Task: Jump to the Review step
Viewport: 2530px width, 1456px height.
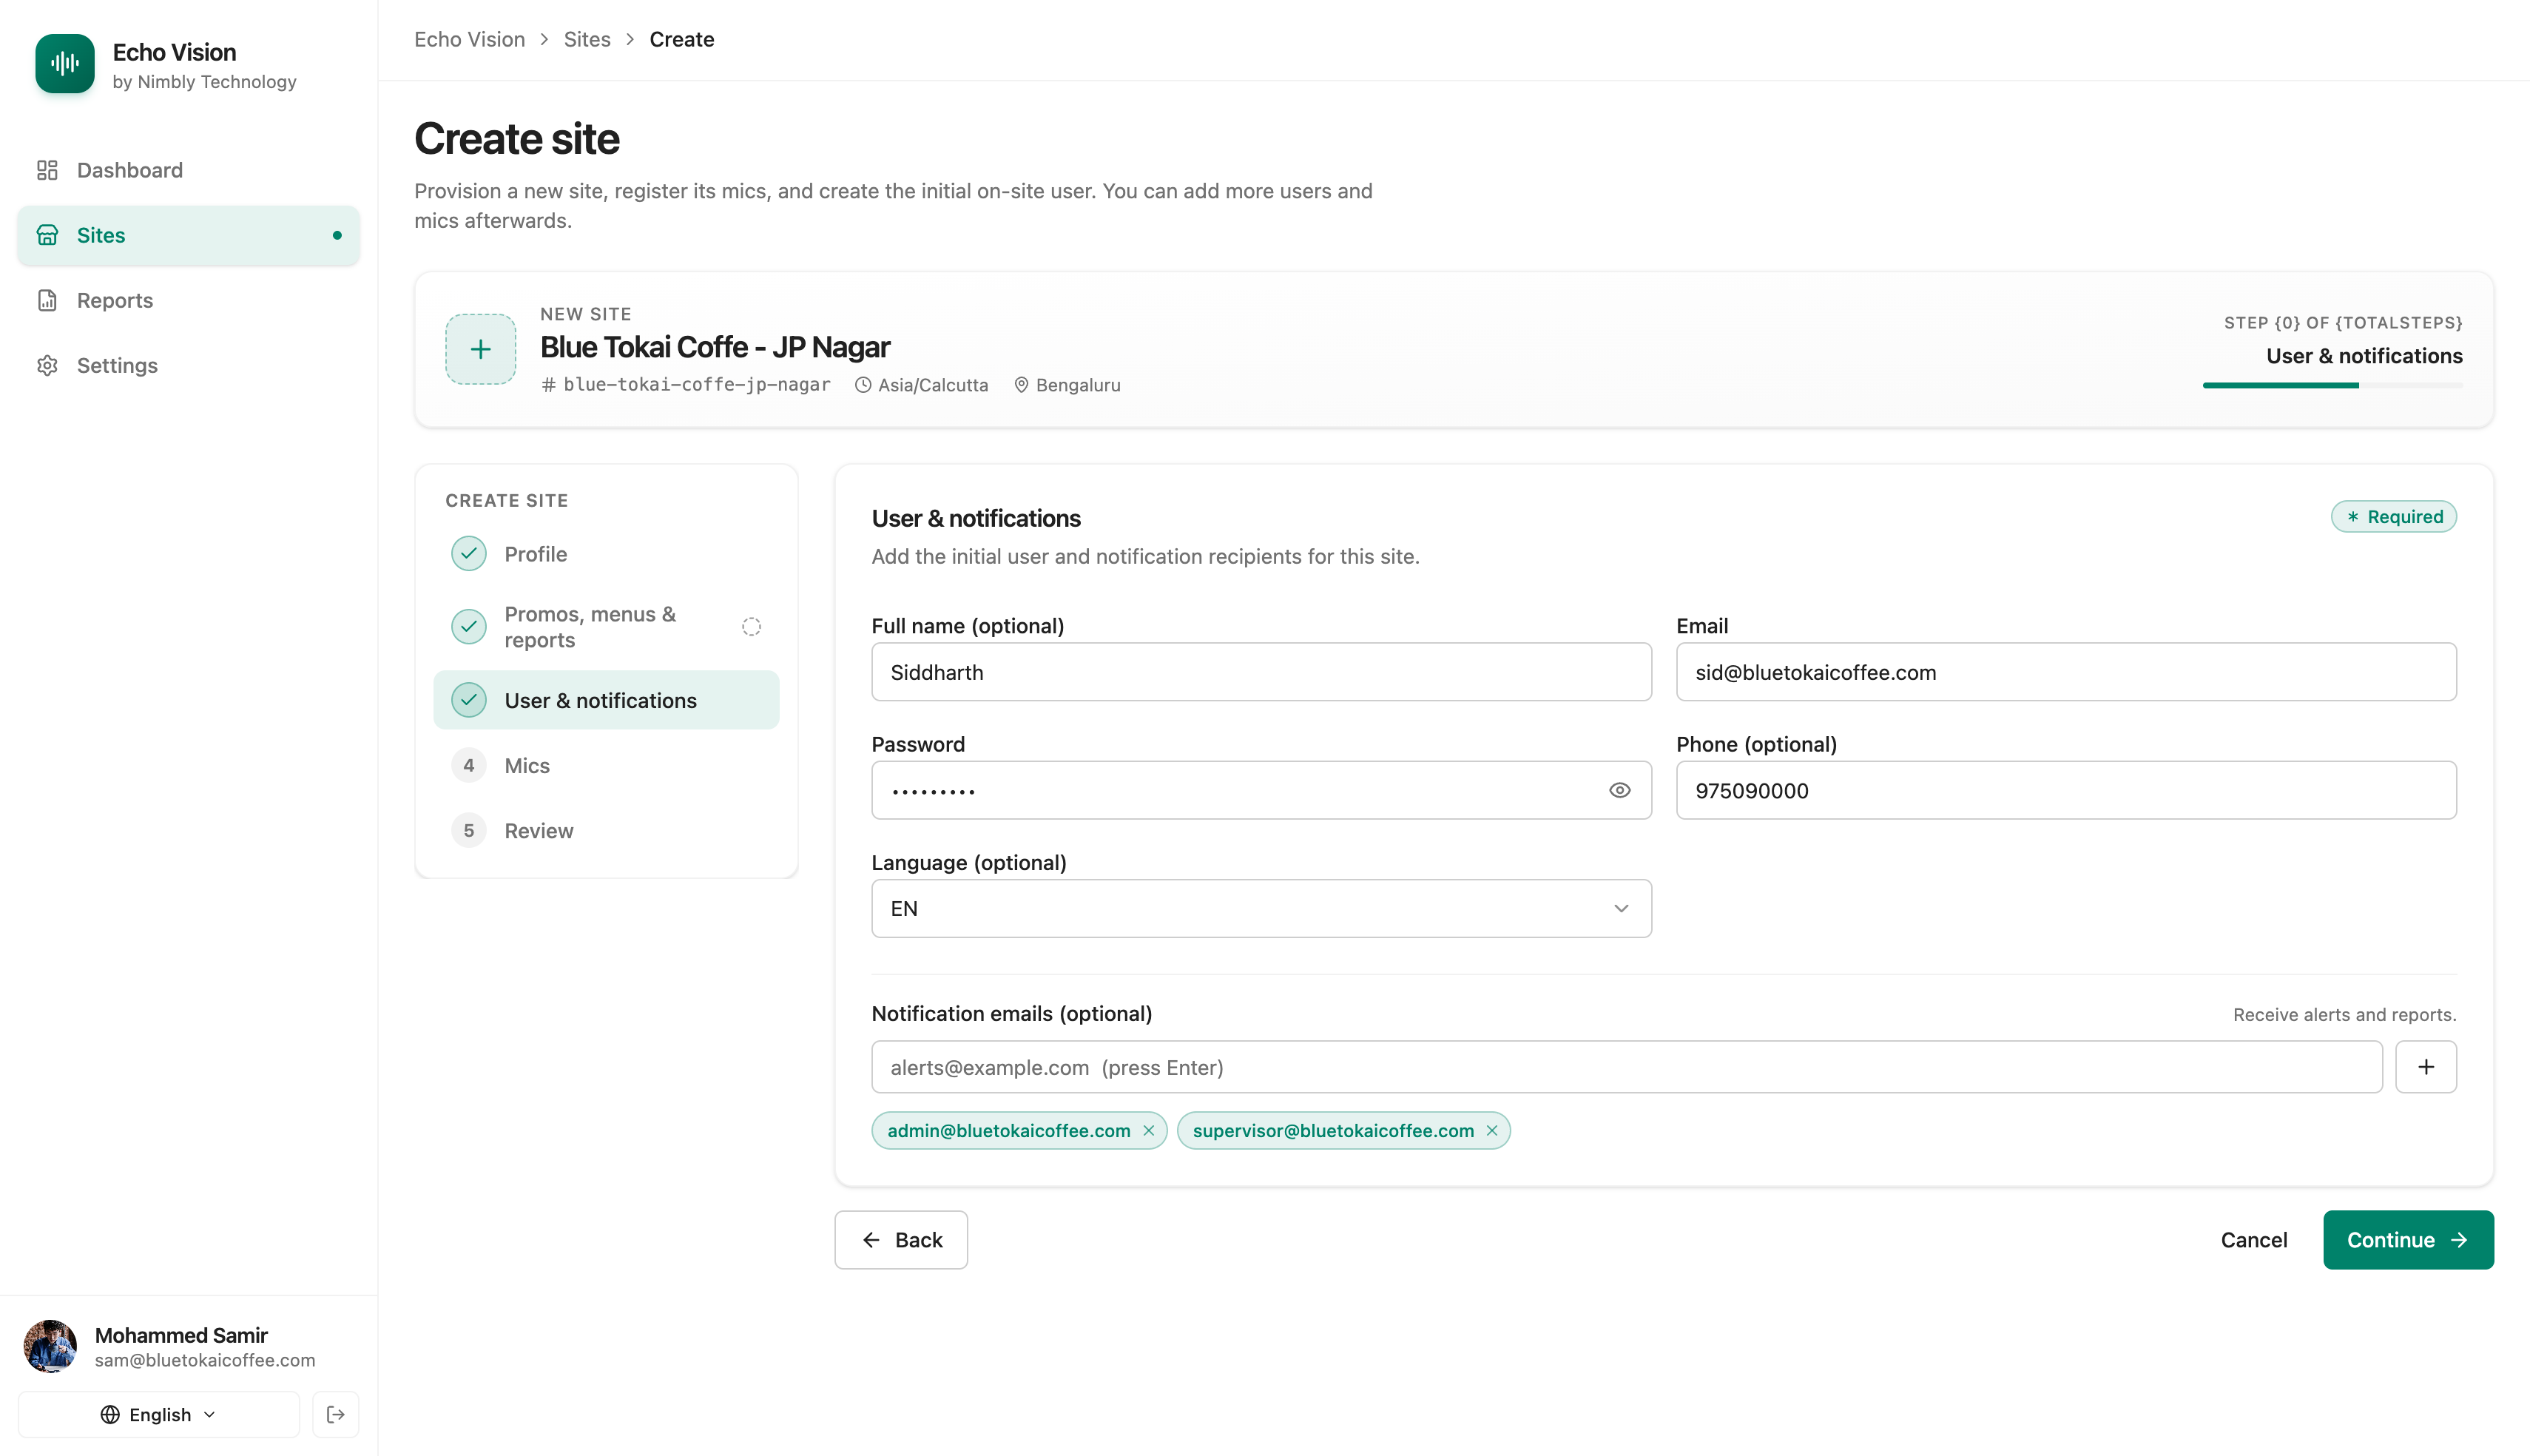Action: click(606, 830)
